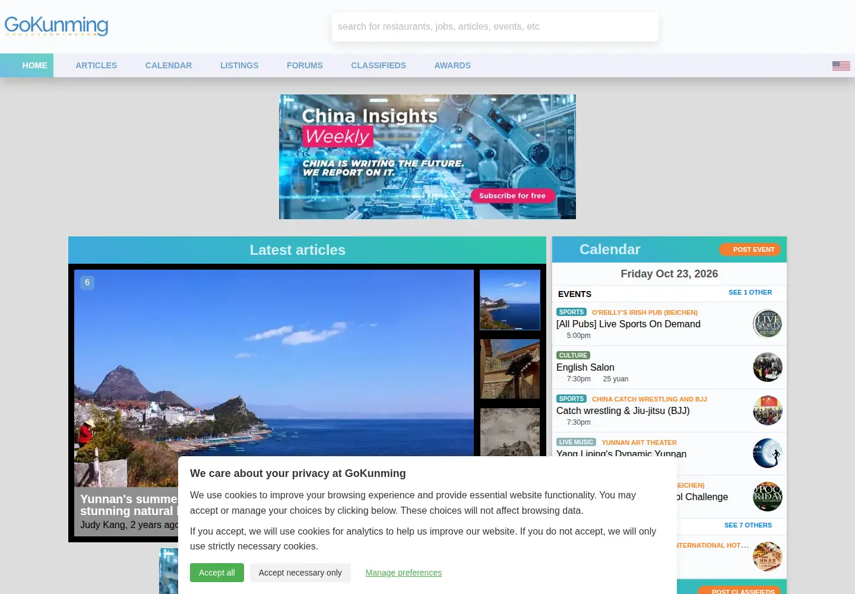Screen dimensions: 855x594
Task: Open the AWARDS menu item
Action: point(452,65)
